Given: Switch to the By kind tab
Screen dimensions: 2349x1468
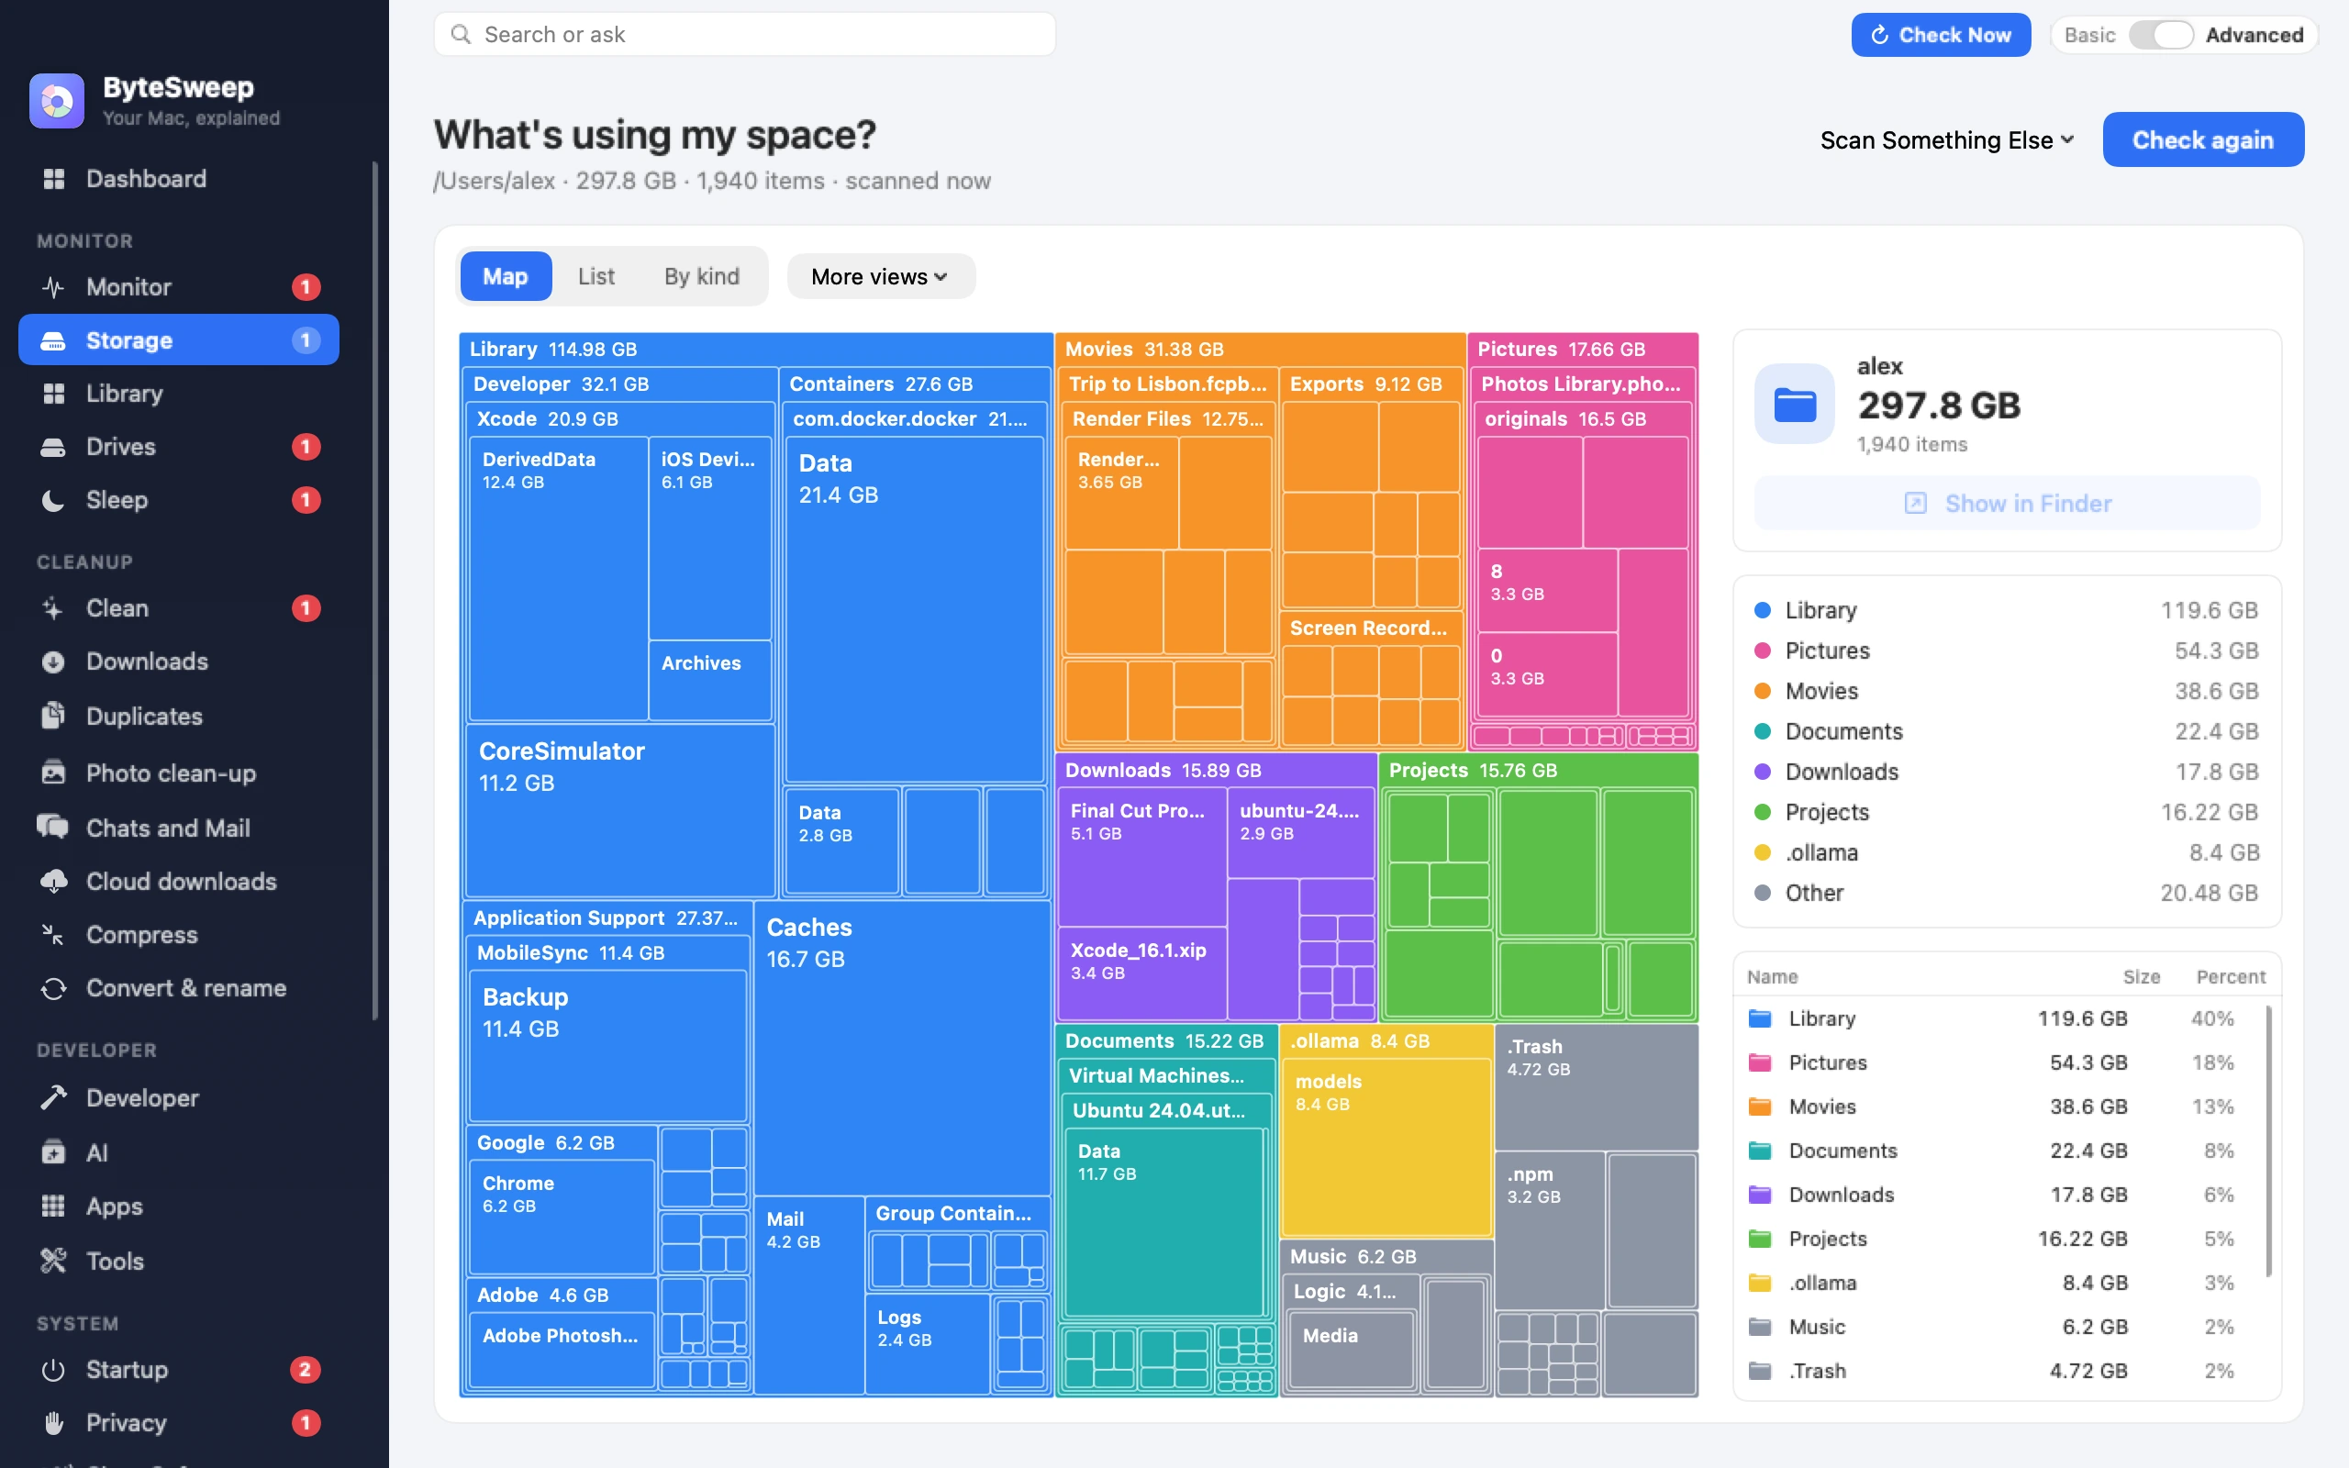Looking at the screenshot, I should [x=702, y=277].
